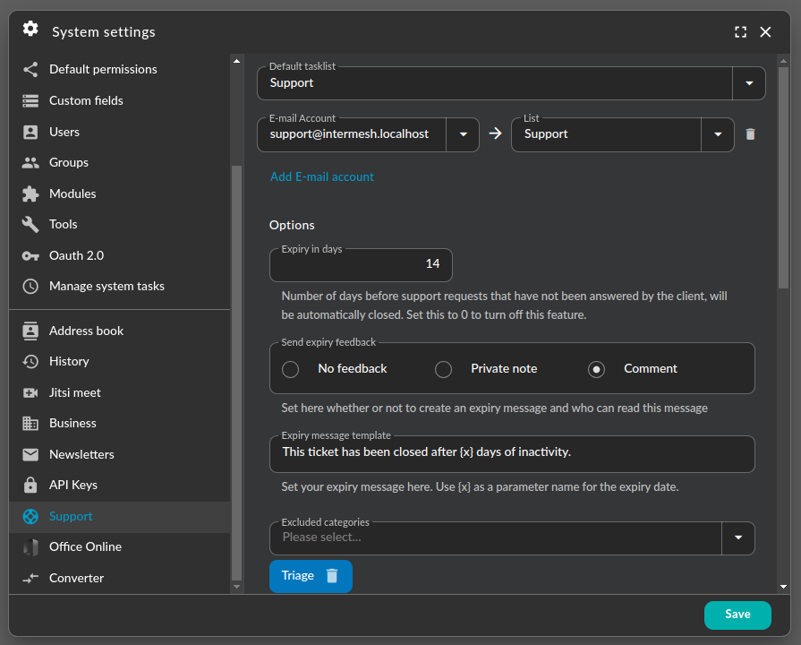Click the Excluded categories input field
The height and width of the screenshot is (645, 801).
pos(496,537)
